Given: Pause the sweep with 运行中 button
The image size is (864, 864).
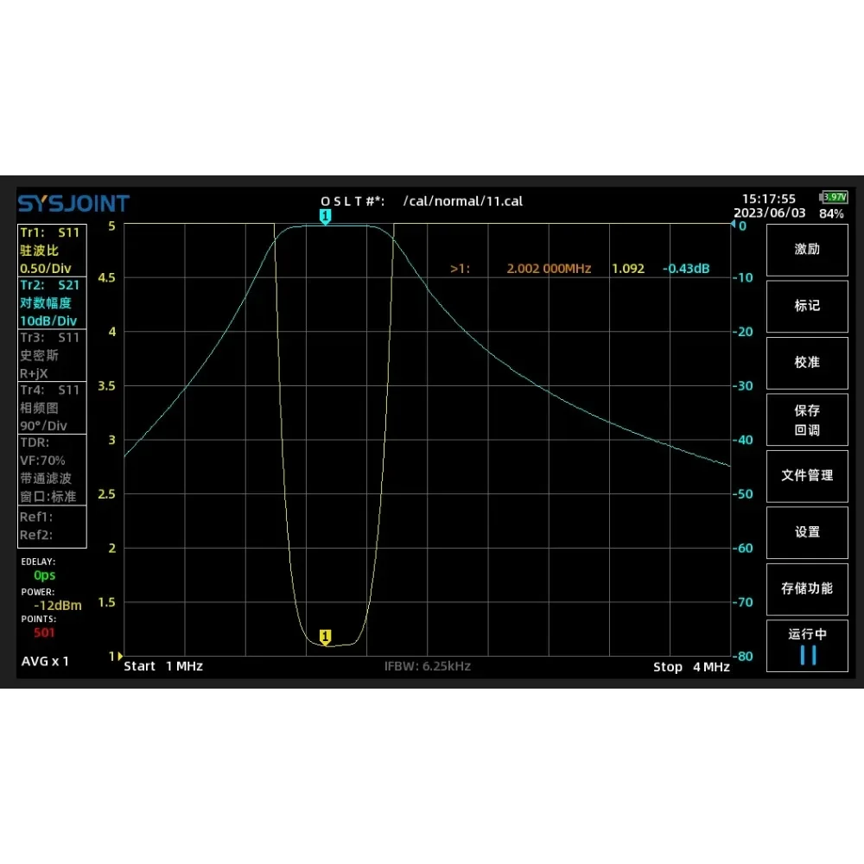Looking at the screenshot, I should (x=807, y=645).
